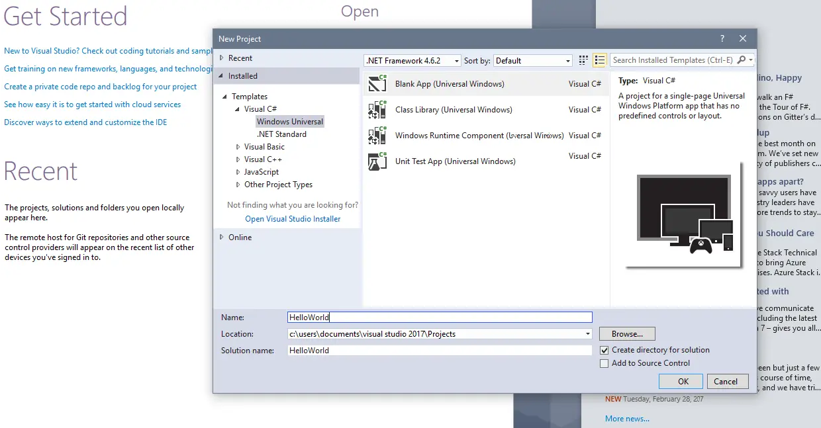The image size is (821, 428).
Task: Click the Browse... button
Action: click(627, 334)
